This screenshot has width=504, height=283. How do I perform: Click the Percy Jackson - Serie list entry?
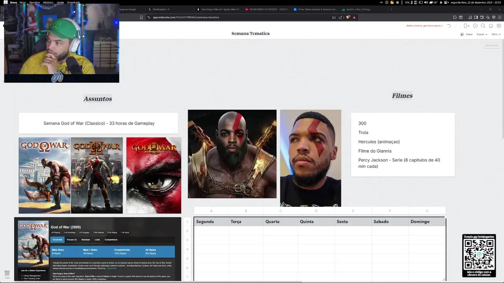(x=399, y=163)
